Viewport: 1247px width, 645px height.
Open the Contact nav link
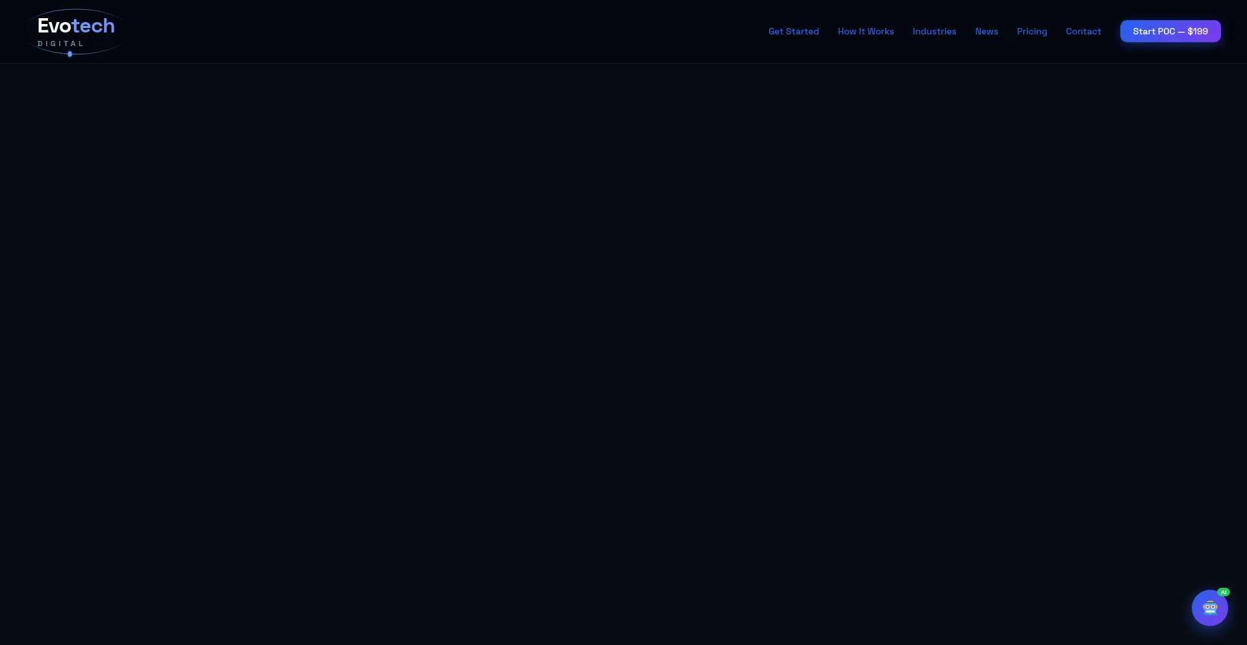coord(1083,31)
